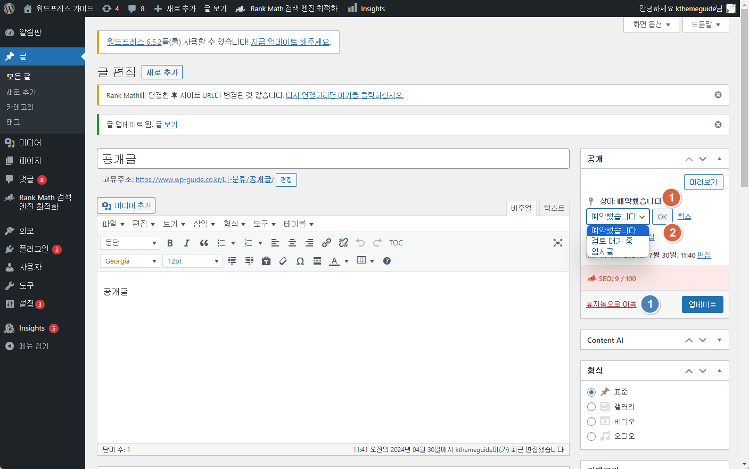
Task: Insert table of contents TOC
Action: click(396, 243)
